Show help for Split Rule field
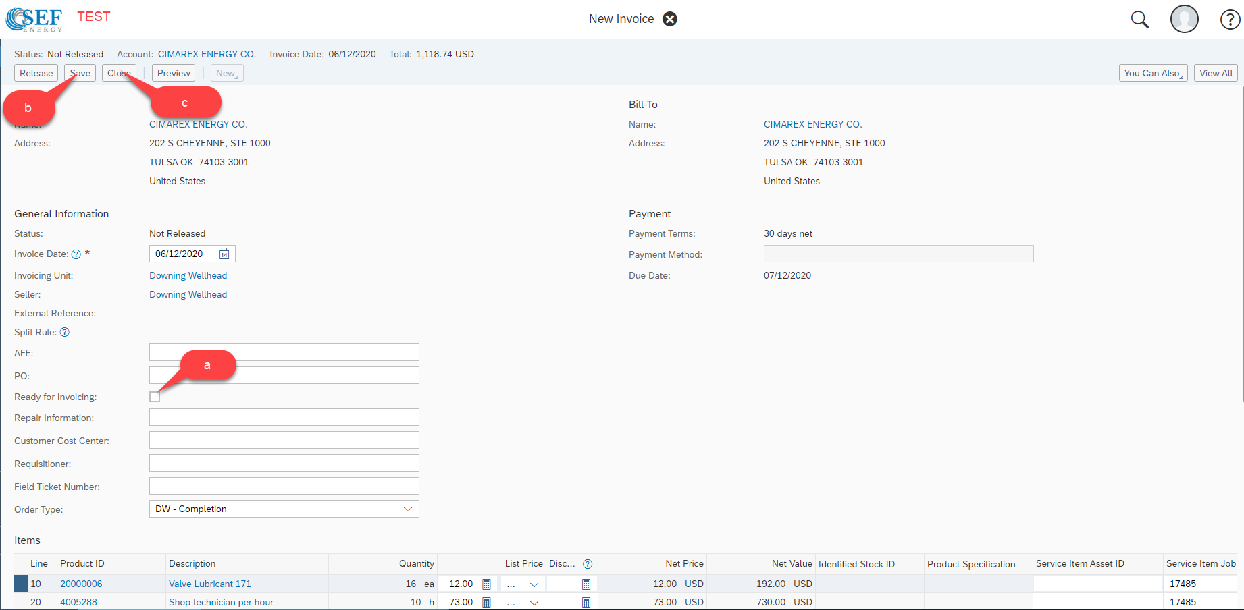This screenshot has height=610, width=1244. point(65,332)
